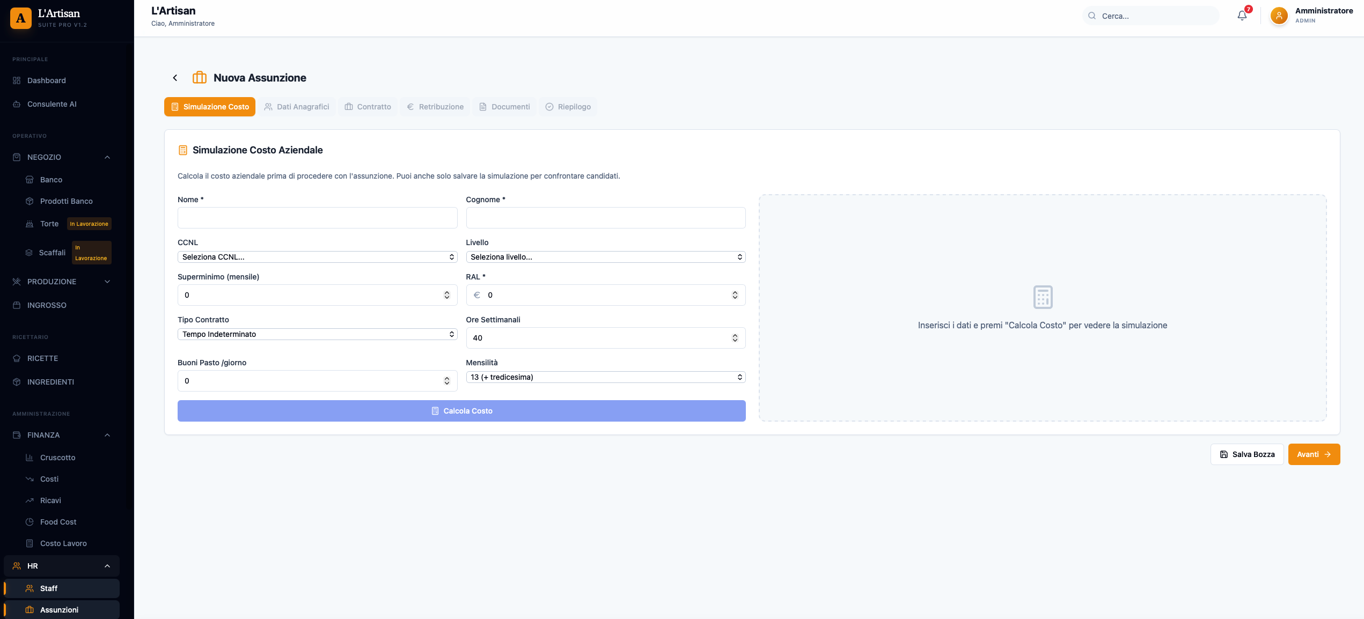This screenshot has width=1364, height=619.
Task: Collapse the NEGOZIO sidebar section
Action: pos(107,157)
